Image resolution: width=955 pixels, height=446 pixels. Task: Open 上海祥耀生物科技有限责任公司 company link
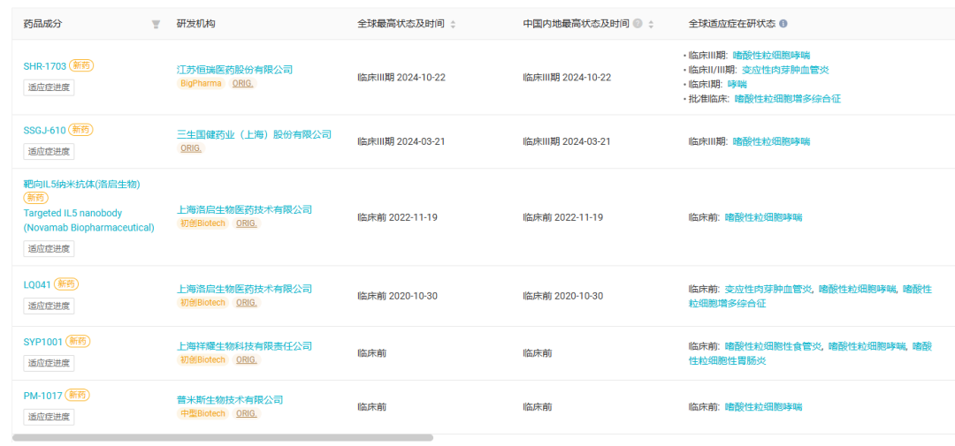[244, 346]
